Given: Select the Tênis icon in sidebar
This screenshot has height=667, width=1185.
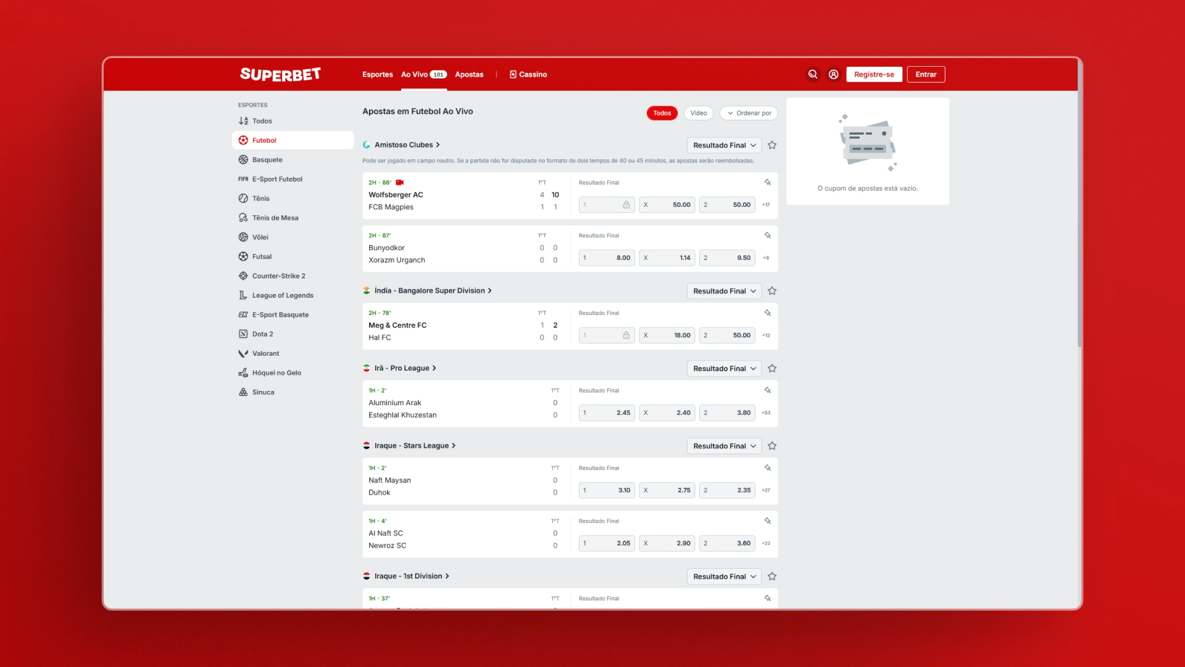Looking at the screenshot, I should click(243, 198).
